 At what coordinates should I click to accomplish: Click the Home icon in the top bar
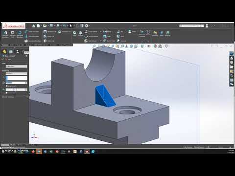34,26
